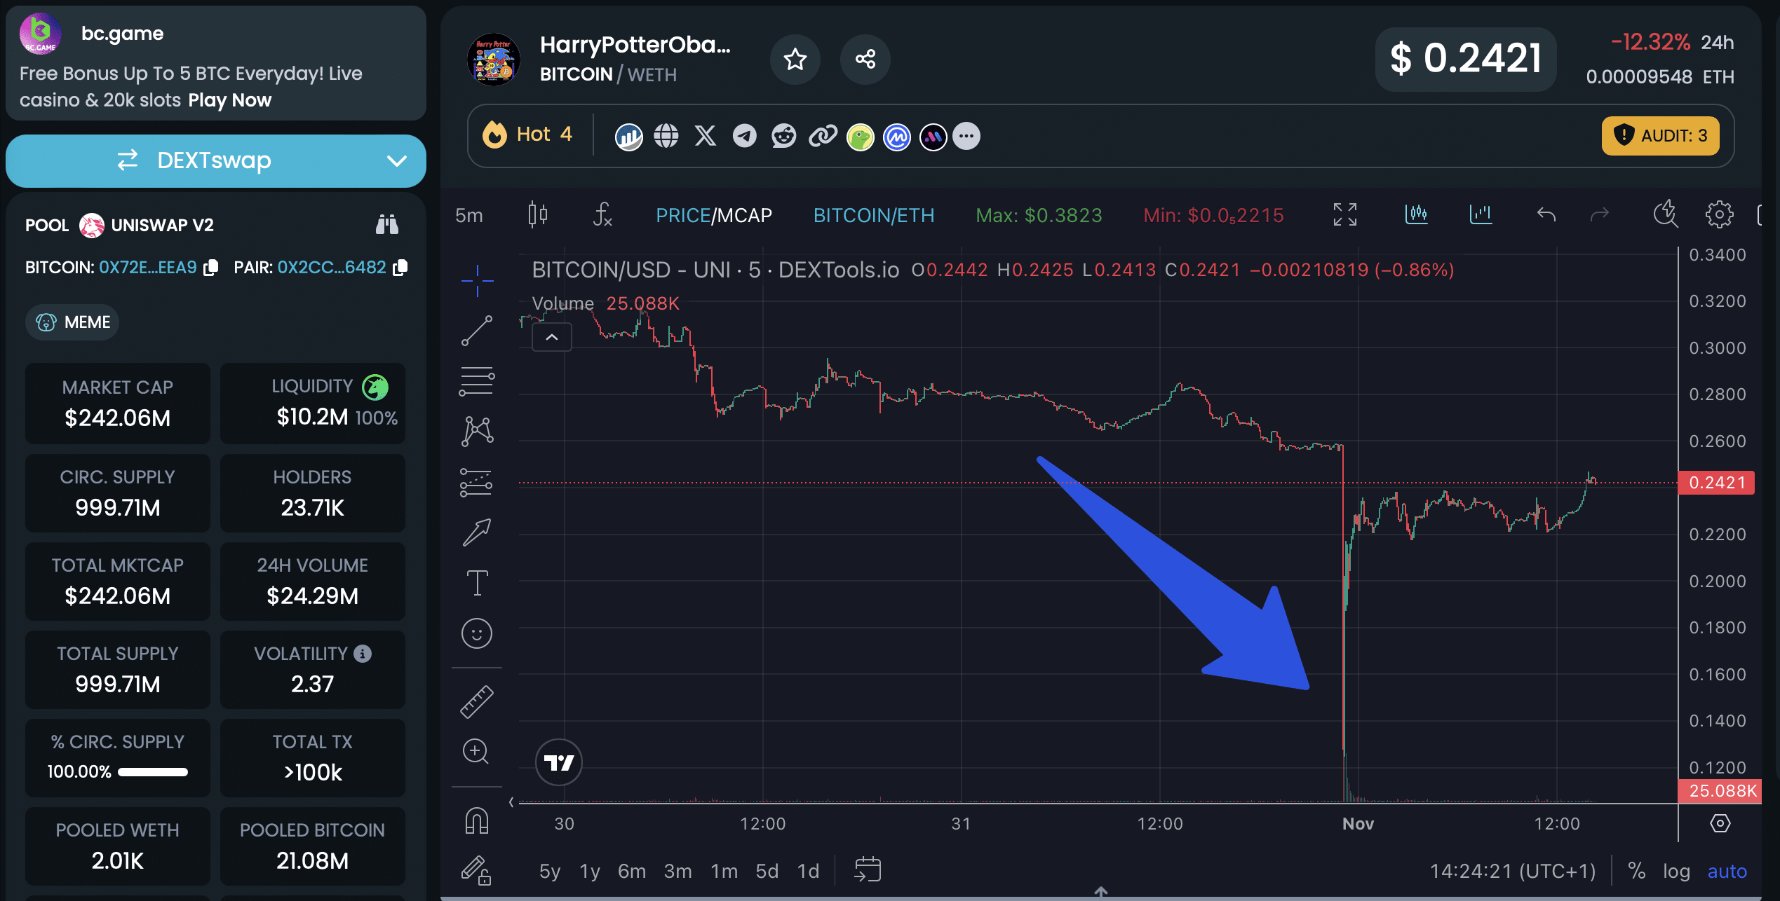Screen dimensions: 1780x901
Task: Open timezone 14:24:21 (UTC+1) selector
Action: point(1513,872)
